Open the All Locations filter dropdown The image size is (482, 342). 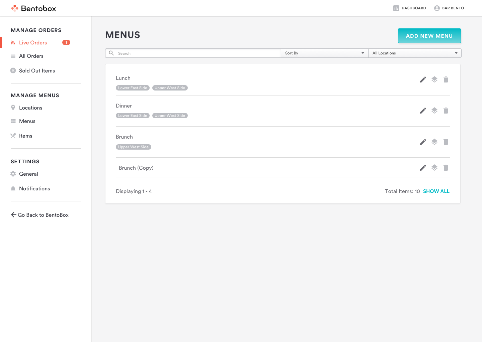coord(415,53)
